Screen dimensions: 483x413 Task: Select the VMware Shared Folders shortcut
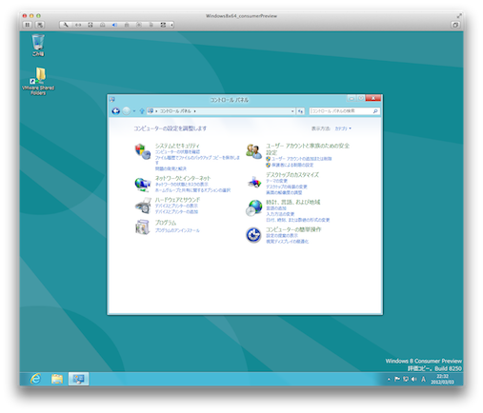coord(38,81)
